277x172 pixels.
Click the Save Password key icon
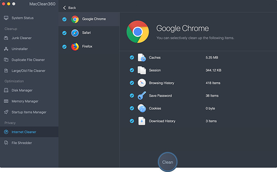click(142, 96)
